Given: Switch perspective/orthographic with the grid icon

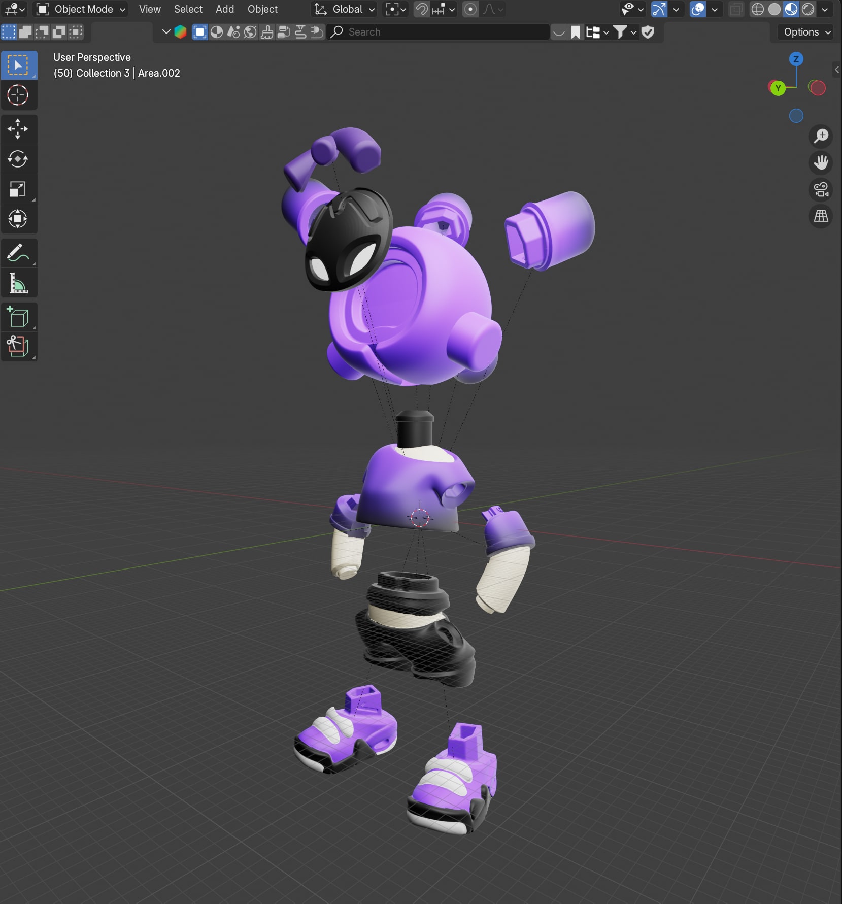Looking at the screenshot, I should (x=821, y=216).
